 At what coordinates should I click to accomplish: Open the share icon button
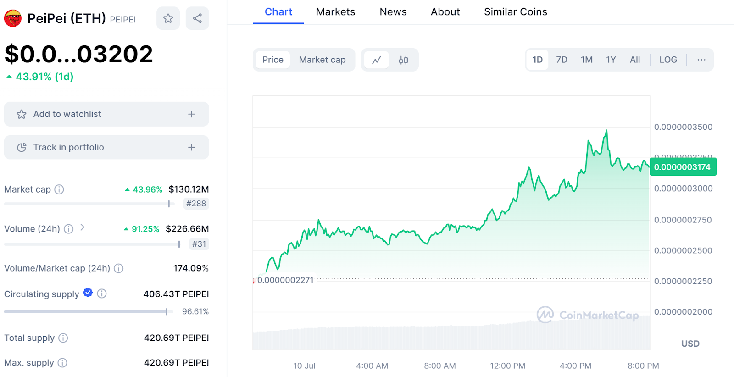tap(197, 18)
